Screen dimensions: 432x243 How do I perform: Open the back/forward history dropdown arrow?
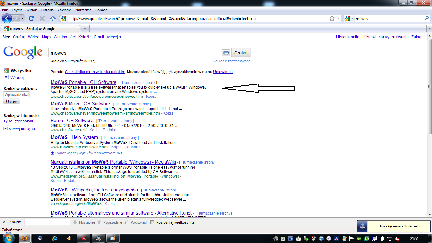click(x=23, y=19)
